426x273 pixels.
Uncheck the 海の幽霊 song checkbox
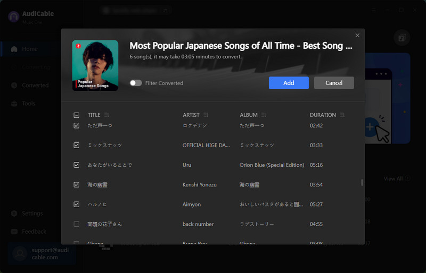click(76, 185)
